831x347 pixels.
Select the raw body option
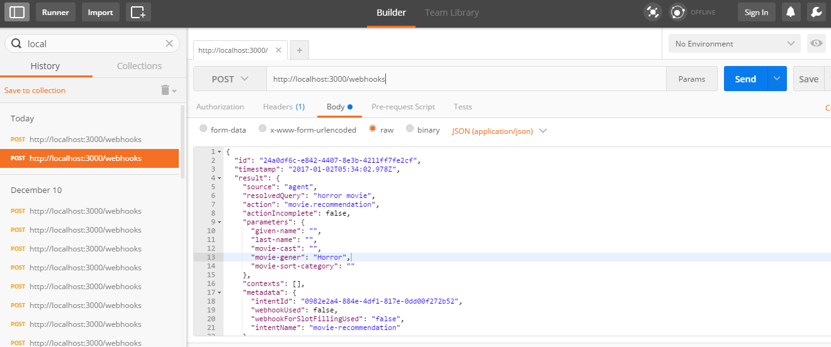tap(373, 129)
